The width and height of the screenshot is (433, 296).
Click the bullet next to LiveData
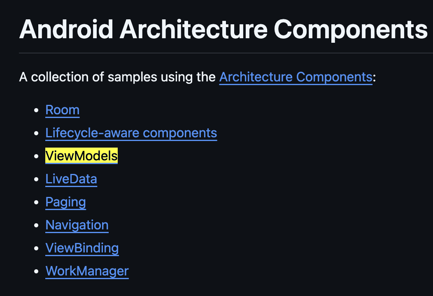[x=36, y=179]
